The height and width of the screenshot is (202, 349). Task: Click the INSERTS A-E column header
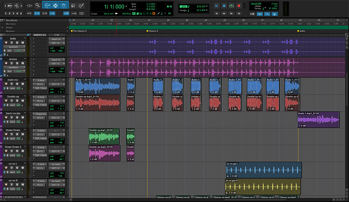(x=40, y=35)
